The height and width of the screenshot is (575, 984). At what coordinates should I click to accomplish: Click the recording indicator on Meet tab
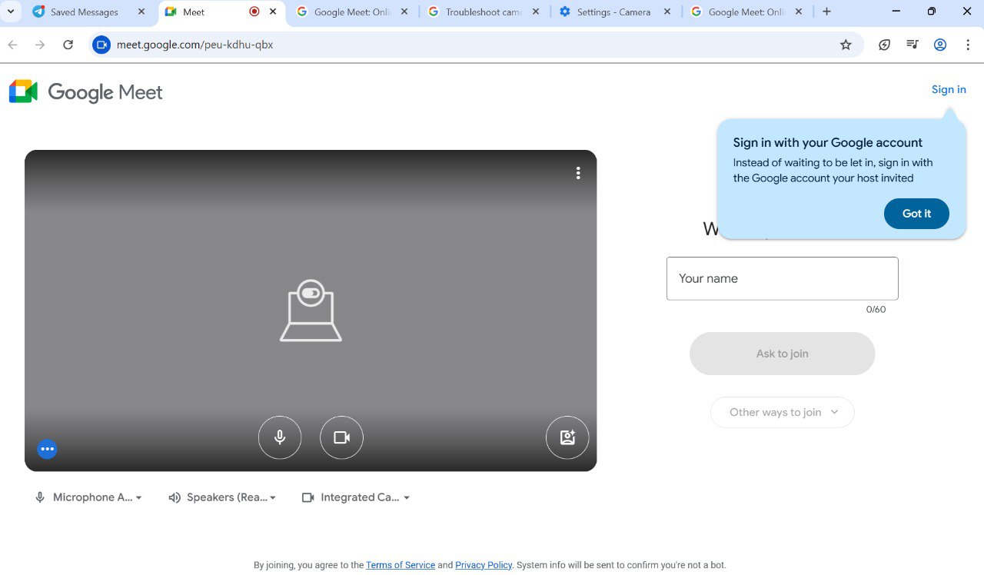click(254, 12)
